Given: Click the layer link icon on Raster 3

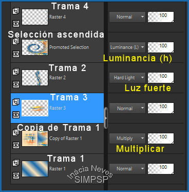Looking at the screenshot, I should click(x=16, y=102).
